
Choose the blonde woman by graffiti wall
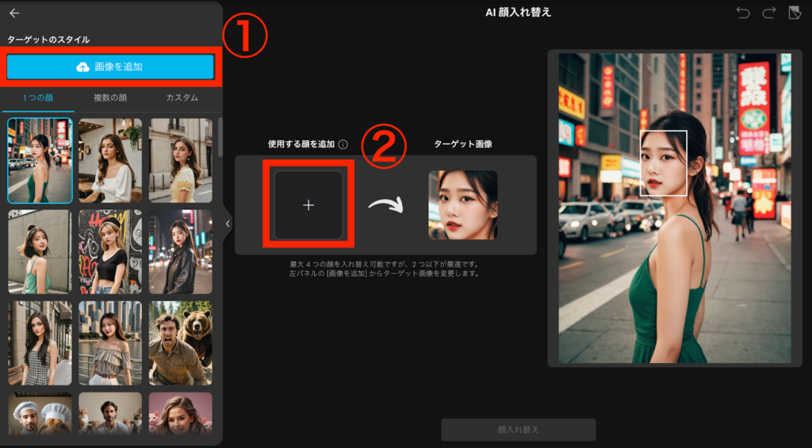[x=110, y=251]
